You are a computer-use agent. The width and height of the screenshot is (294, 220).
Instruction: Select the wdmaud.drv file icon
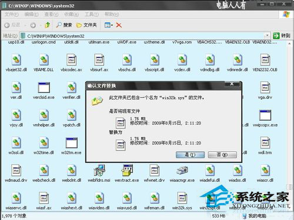click(x=16, y=170)
